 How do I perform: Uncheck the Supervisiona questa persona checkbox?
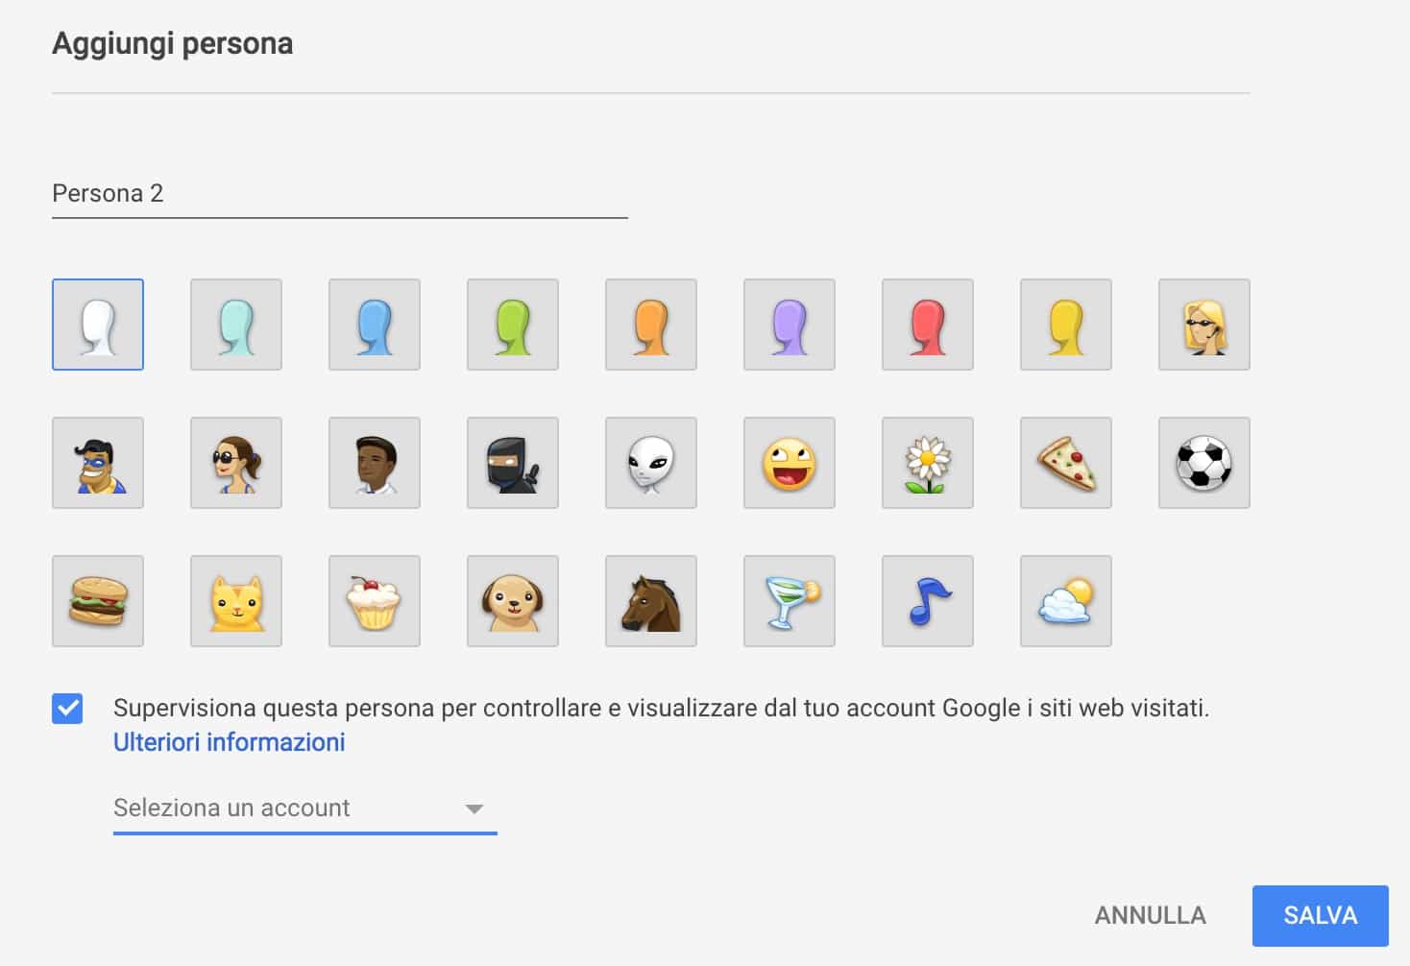click(67, 709)
